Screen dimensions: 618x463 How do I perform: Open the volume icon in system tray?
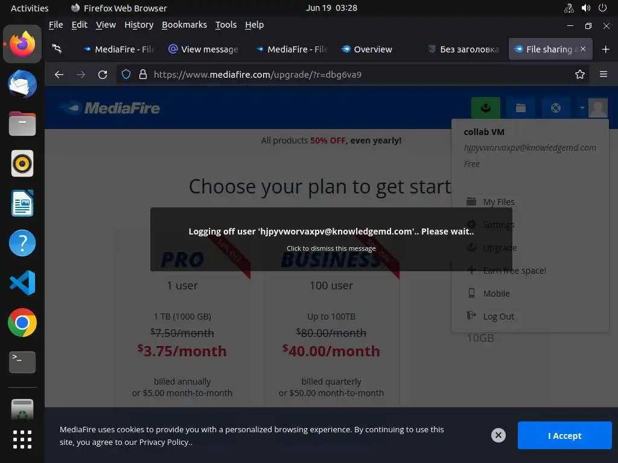pyautogui.click(x=586, y=8)
